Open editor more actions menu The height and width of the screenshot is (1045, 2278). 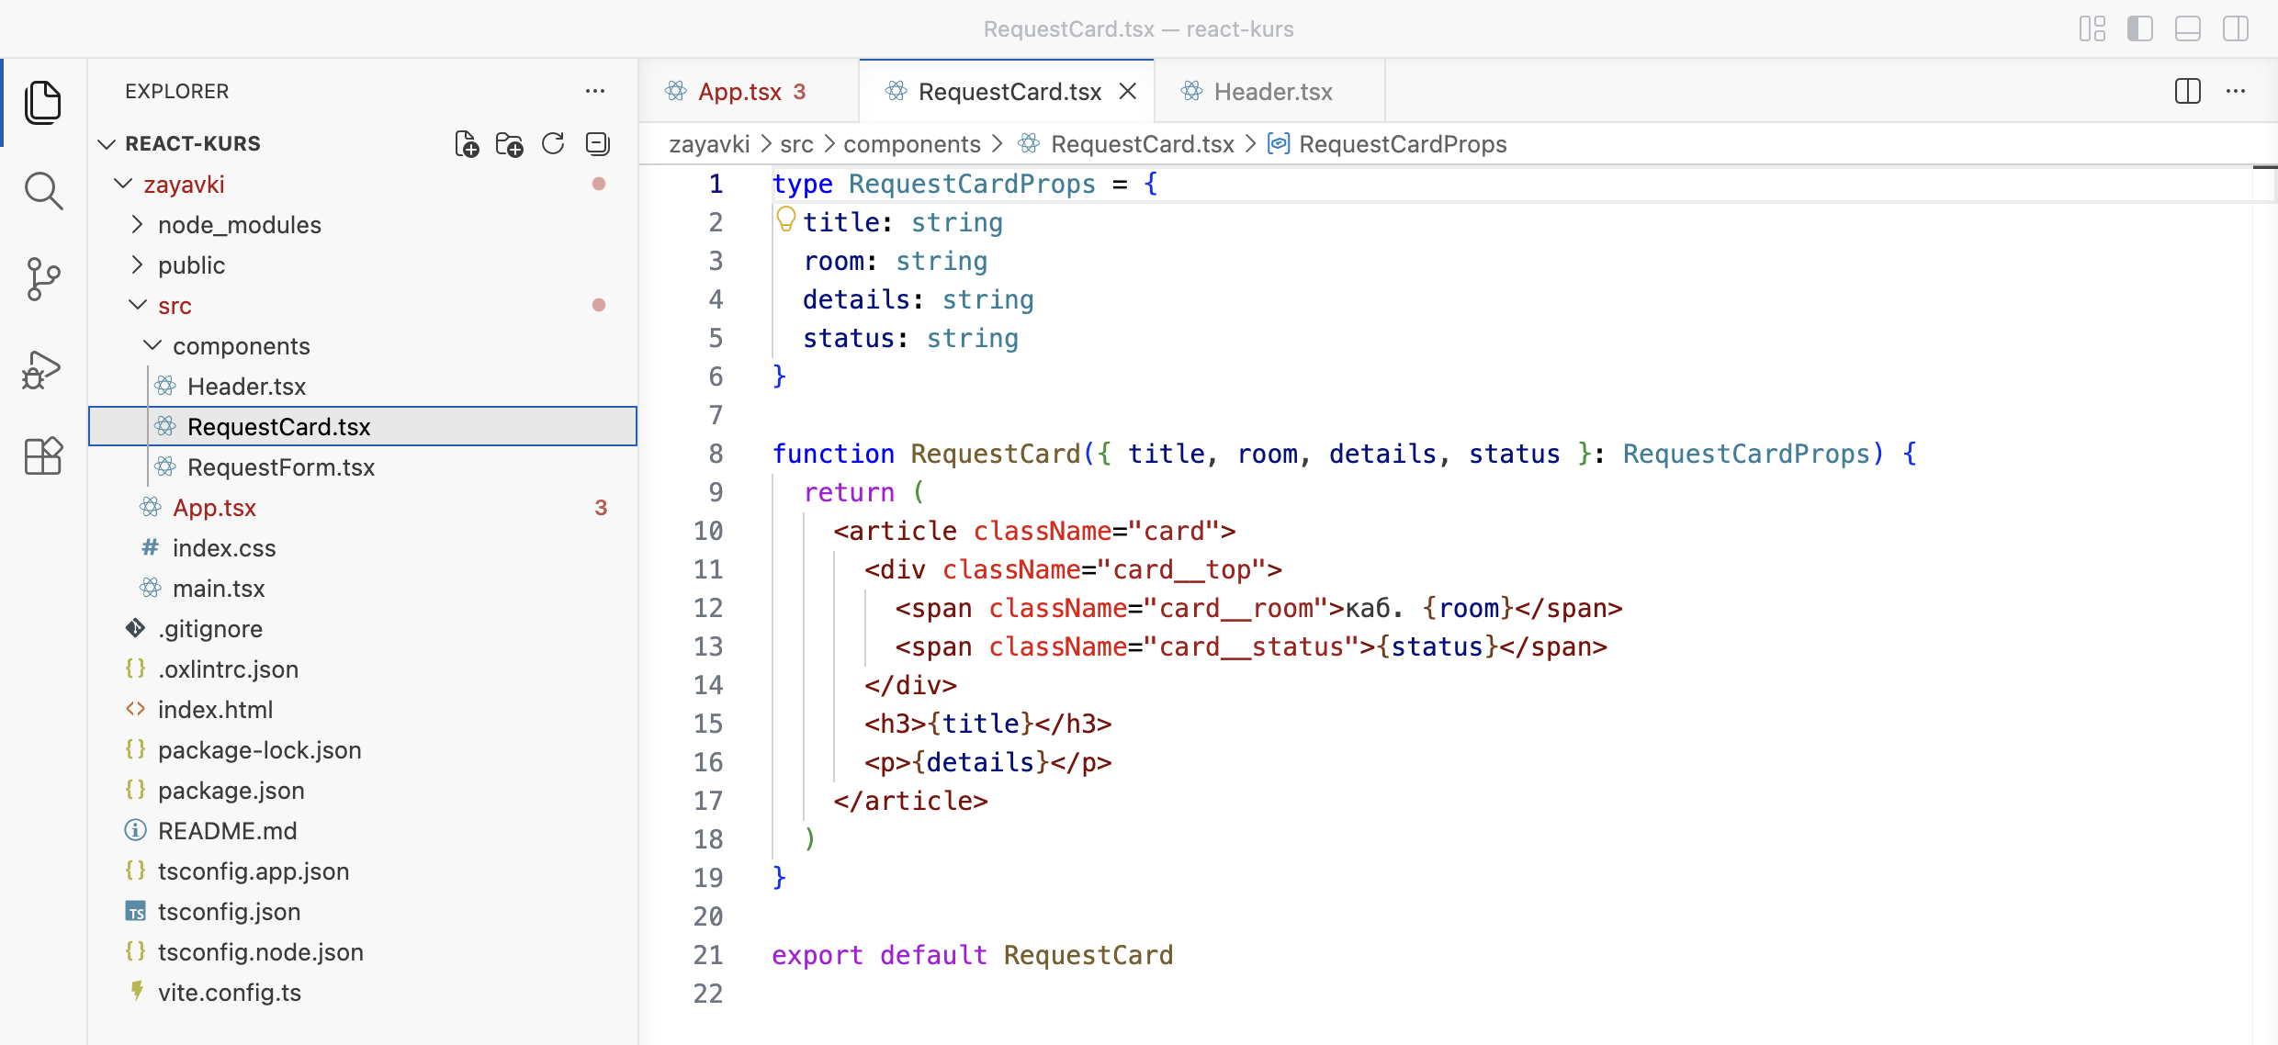tap(2236, 91)
